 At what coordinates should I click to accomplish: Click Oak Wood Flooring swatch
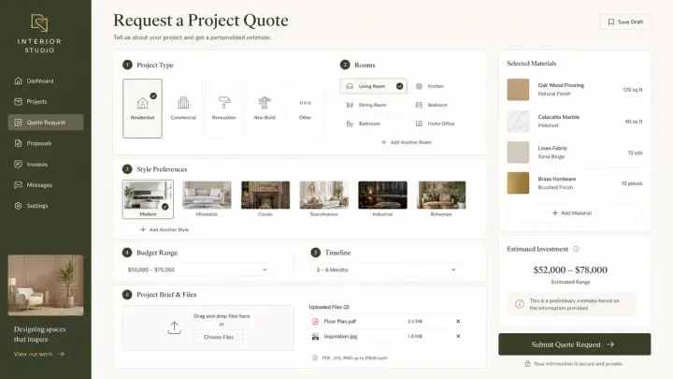(518, 90)
